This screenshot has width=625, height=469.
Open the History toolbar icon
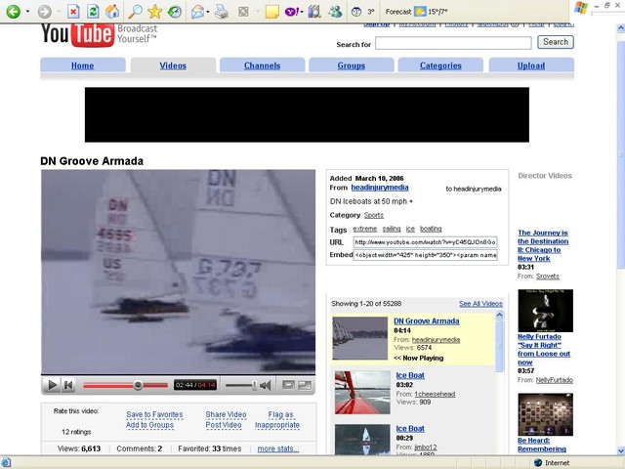coord(174,12)
